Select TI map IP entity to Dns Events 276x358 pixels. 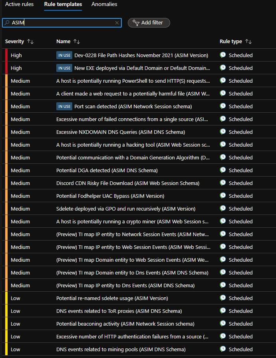tap(125, 285)
